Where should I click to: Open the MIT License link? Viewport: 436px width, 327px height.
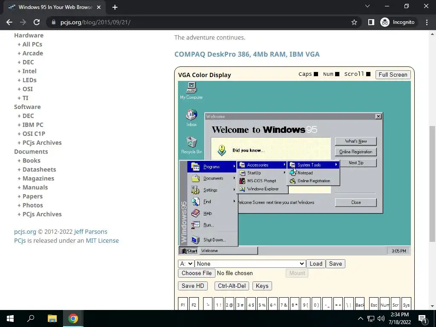coord(102,241)
